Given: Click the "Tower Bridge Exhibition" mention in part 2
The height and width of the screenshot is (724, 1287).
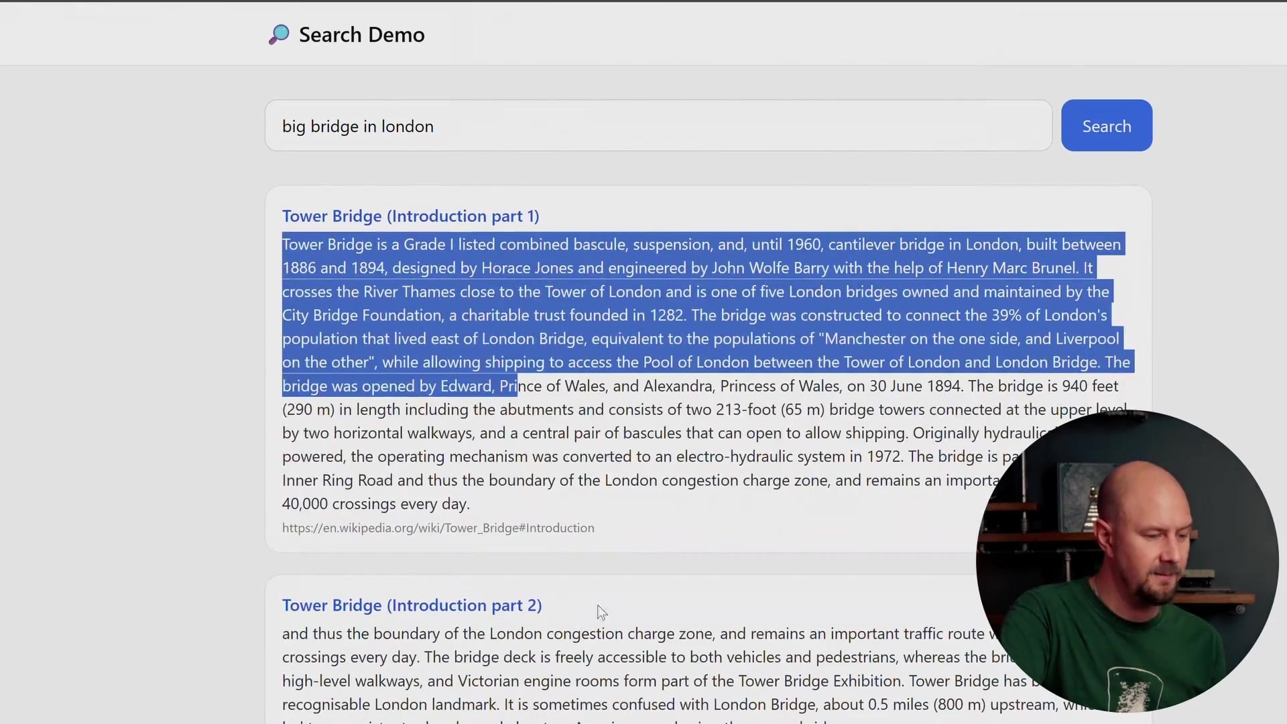Looking at the screenshot, I should (x=819, y=680).
